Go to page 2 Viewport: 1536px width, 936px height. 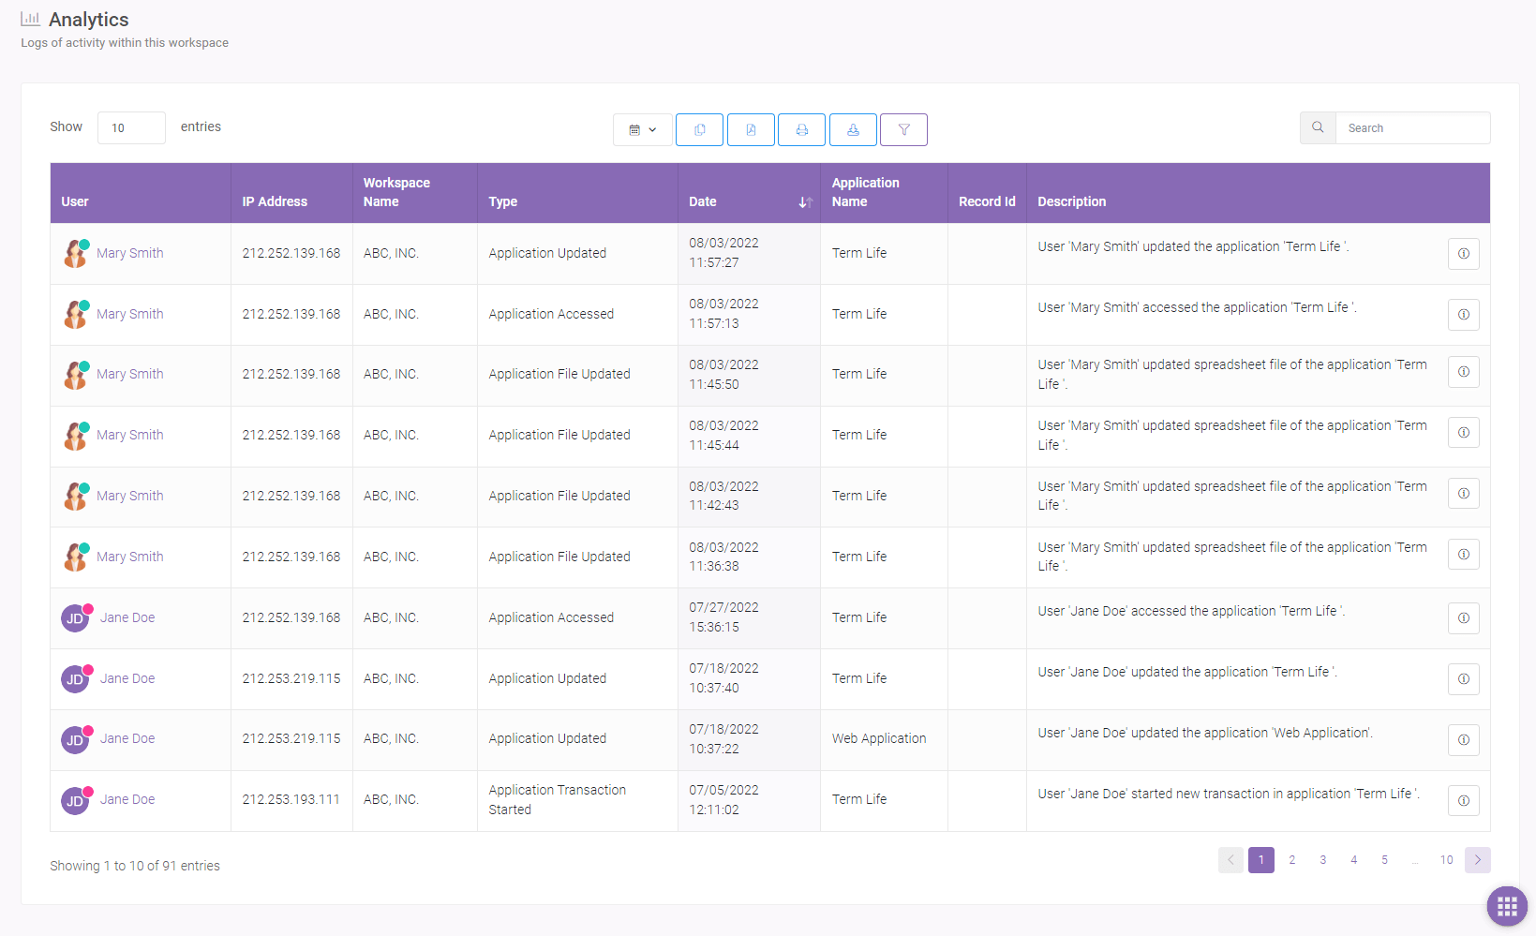(x=1292, y=860)
